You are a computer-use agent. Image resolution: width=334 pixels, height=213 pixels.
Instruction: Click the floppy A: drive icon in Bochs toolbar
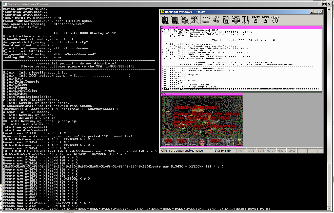[x=165, y=19]
